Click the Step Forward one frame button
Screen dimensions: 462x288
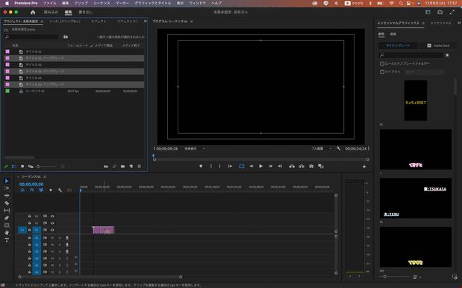tap(270, 167)
